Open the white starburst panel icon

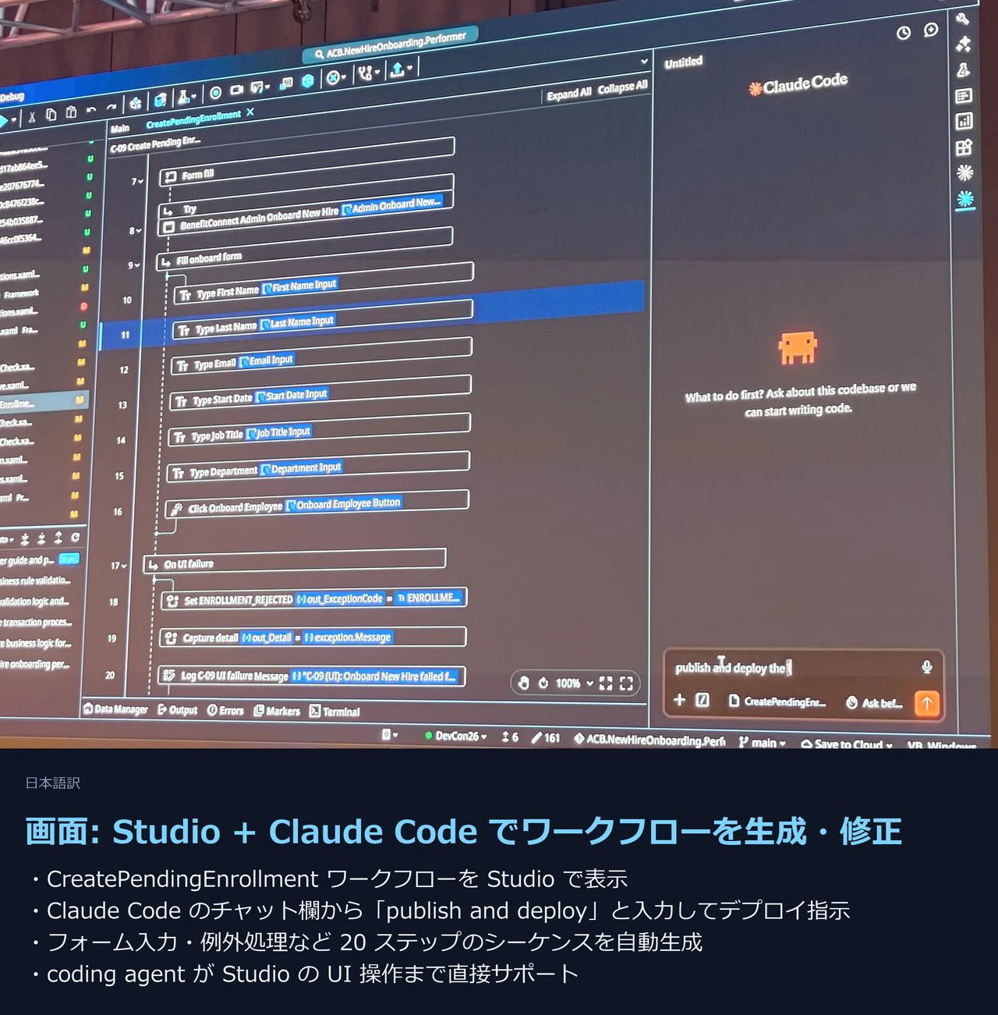(x=965, y=172)
